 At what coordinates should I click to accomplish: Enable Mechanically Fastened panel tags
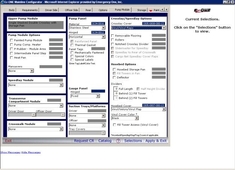[72, 53]
